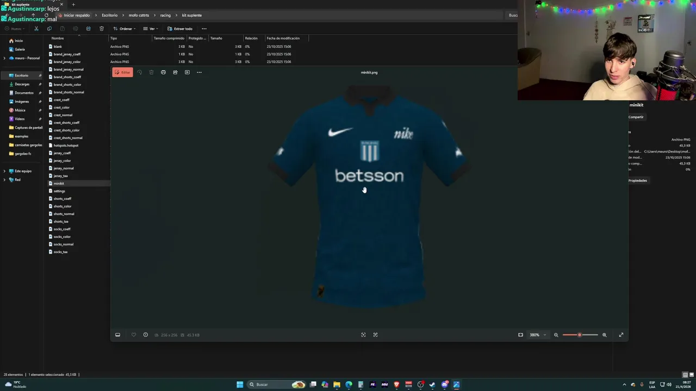This screenshot has width=696, height=391.
Task: Click Propiedades in details pane
Action: [638, 180]
